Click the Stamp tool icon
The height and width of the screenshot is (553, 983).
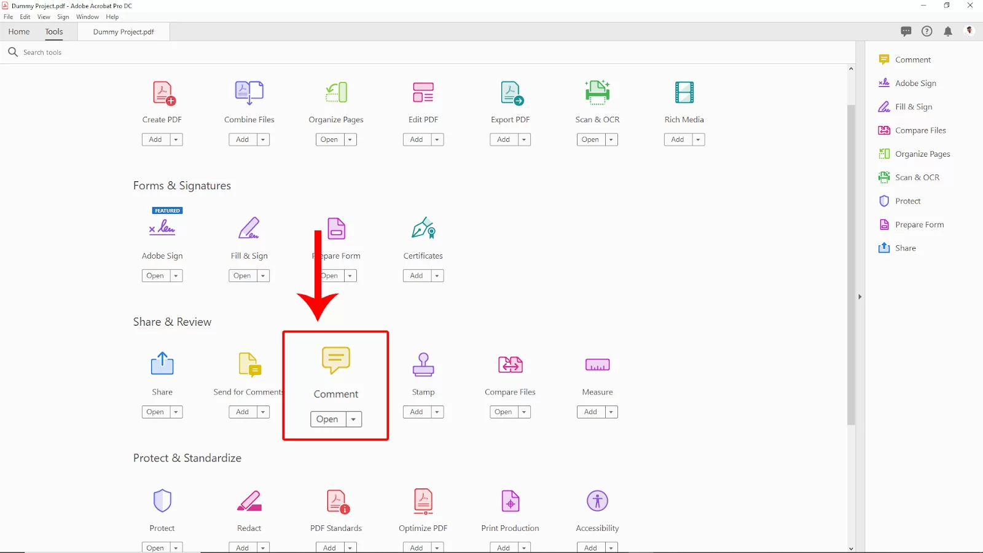click(x=423, y=364)
